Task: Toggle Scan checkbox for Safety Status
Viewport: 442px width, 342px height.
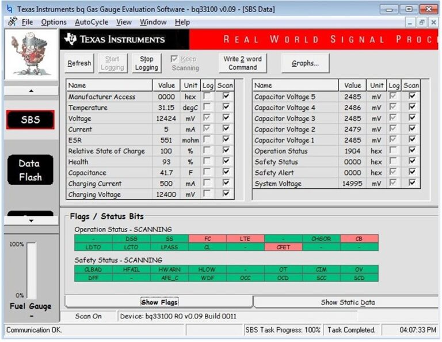Action: (412, 161)
